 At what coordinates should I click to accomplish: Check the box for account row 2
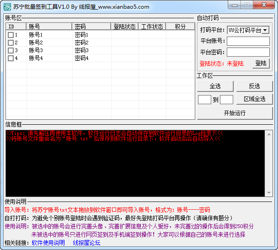click(x=11, y=43)
